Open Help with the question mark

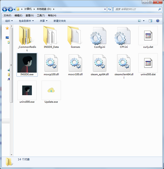(x=158, y=21)
